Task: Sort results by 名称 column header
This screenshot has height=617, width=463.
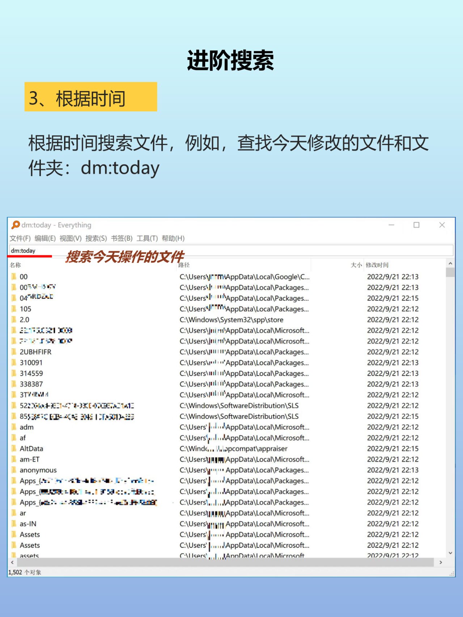Action: click(x=16, y=265)
